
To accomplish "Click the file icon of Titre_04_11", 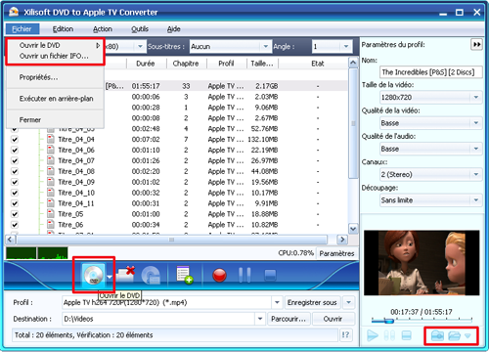I will pyautogui.click(x=51, y=203).
